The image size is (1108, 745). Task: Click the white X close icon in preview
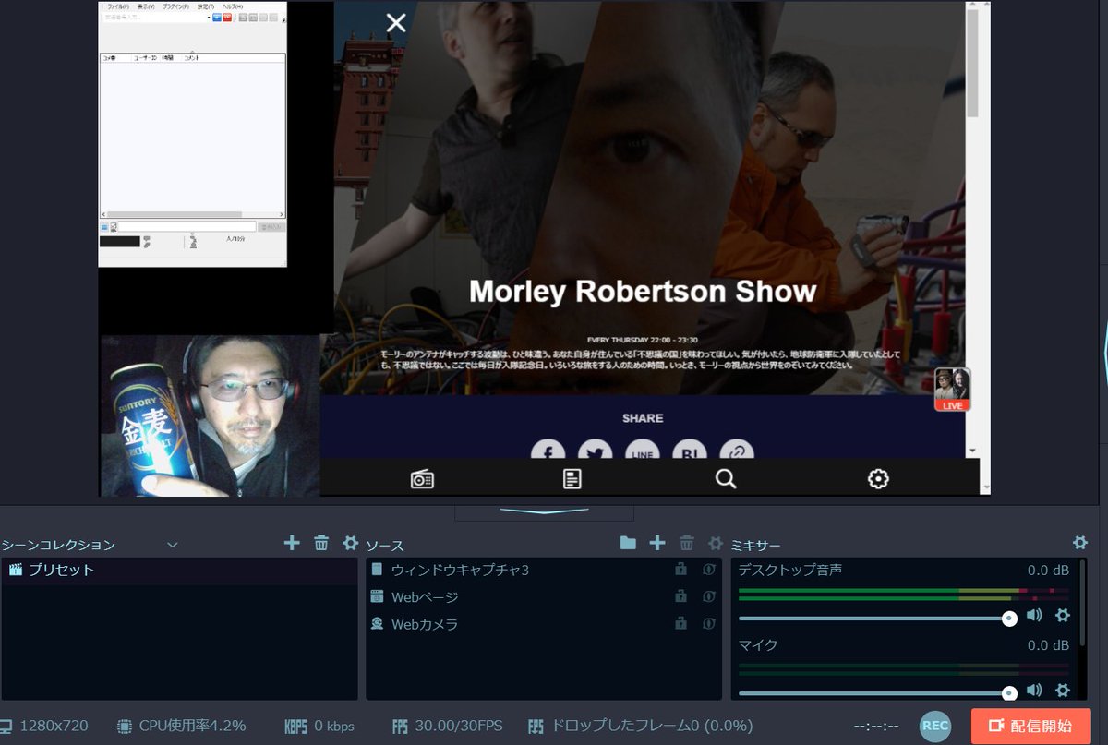[x=396, y=23]
